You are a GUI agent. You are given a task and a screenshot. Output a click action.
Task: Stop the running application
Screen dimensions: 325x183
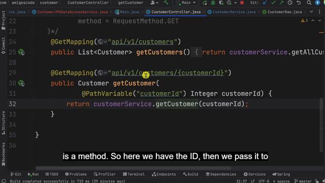pos(242,3)
